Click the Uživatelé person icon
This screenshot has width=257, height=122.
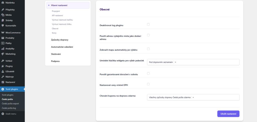(3, 71)
